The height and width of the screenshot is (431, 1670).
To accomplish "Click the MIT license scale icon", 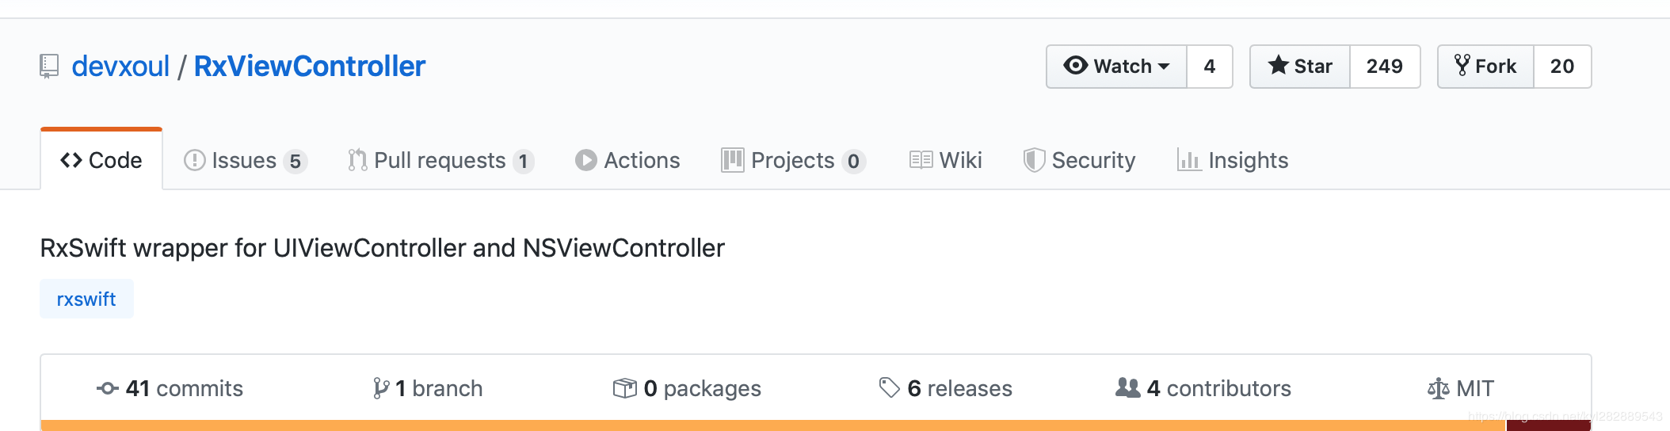I will click(x=1438, y=388).
